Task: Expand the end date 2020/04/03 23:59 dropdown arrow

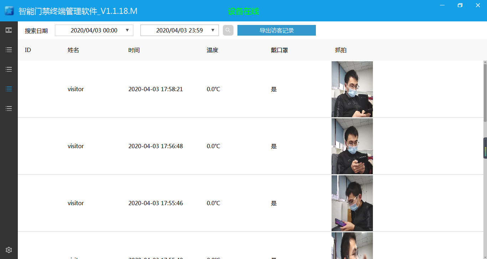Action: click(213, 30)
